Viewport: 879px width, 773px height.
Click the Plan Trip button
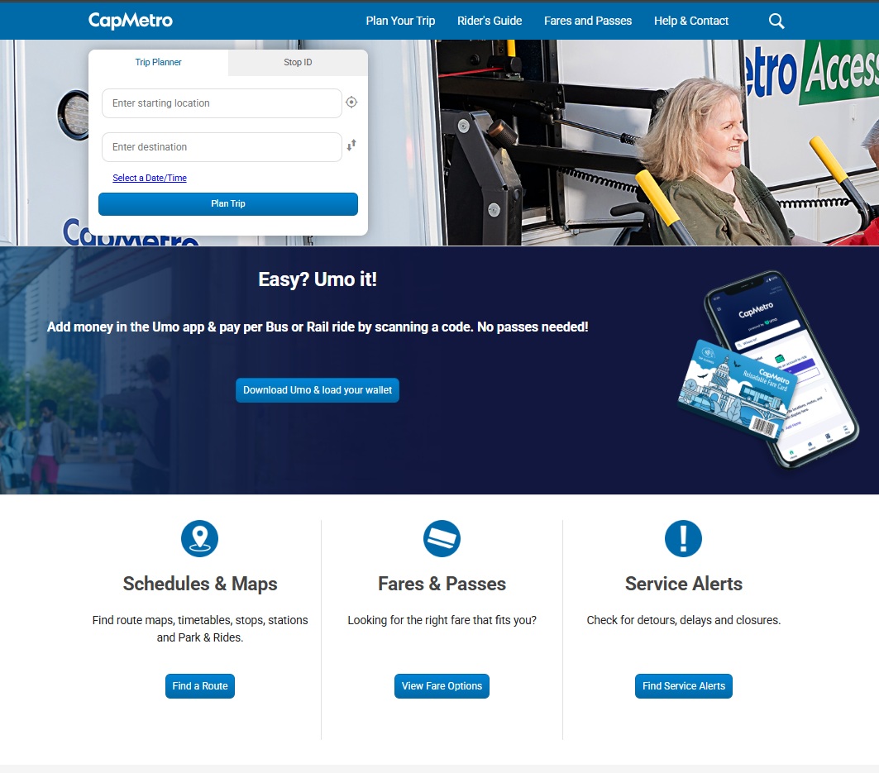pos(228,204)
